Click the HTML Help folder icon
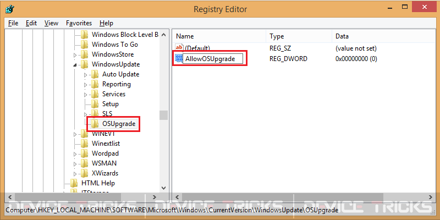 74,183
